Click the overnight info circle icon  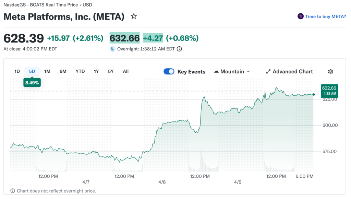tap(179, 49)
